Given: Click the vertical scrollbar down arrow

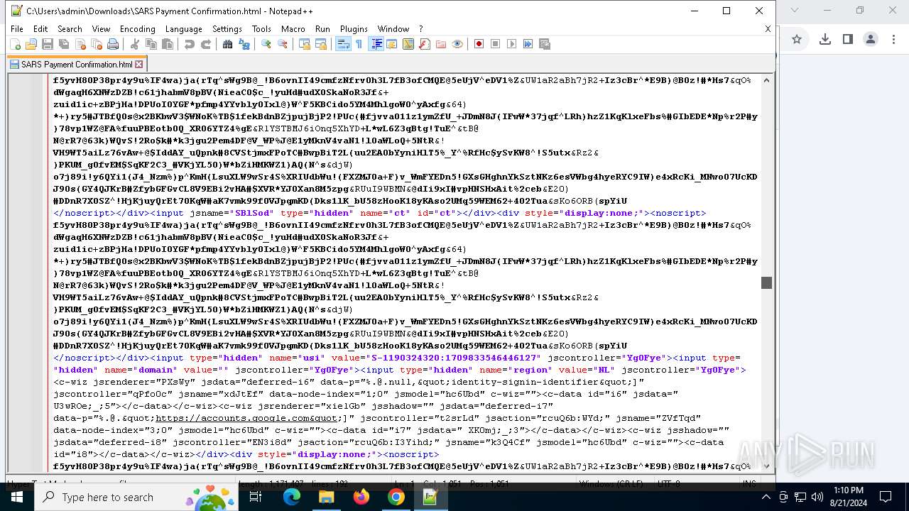Looking at the screenshot, I should point(766,466).
